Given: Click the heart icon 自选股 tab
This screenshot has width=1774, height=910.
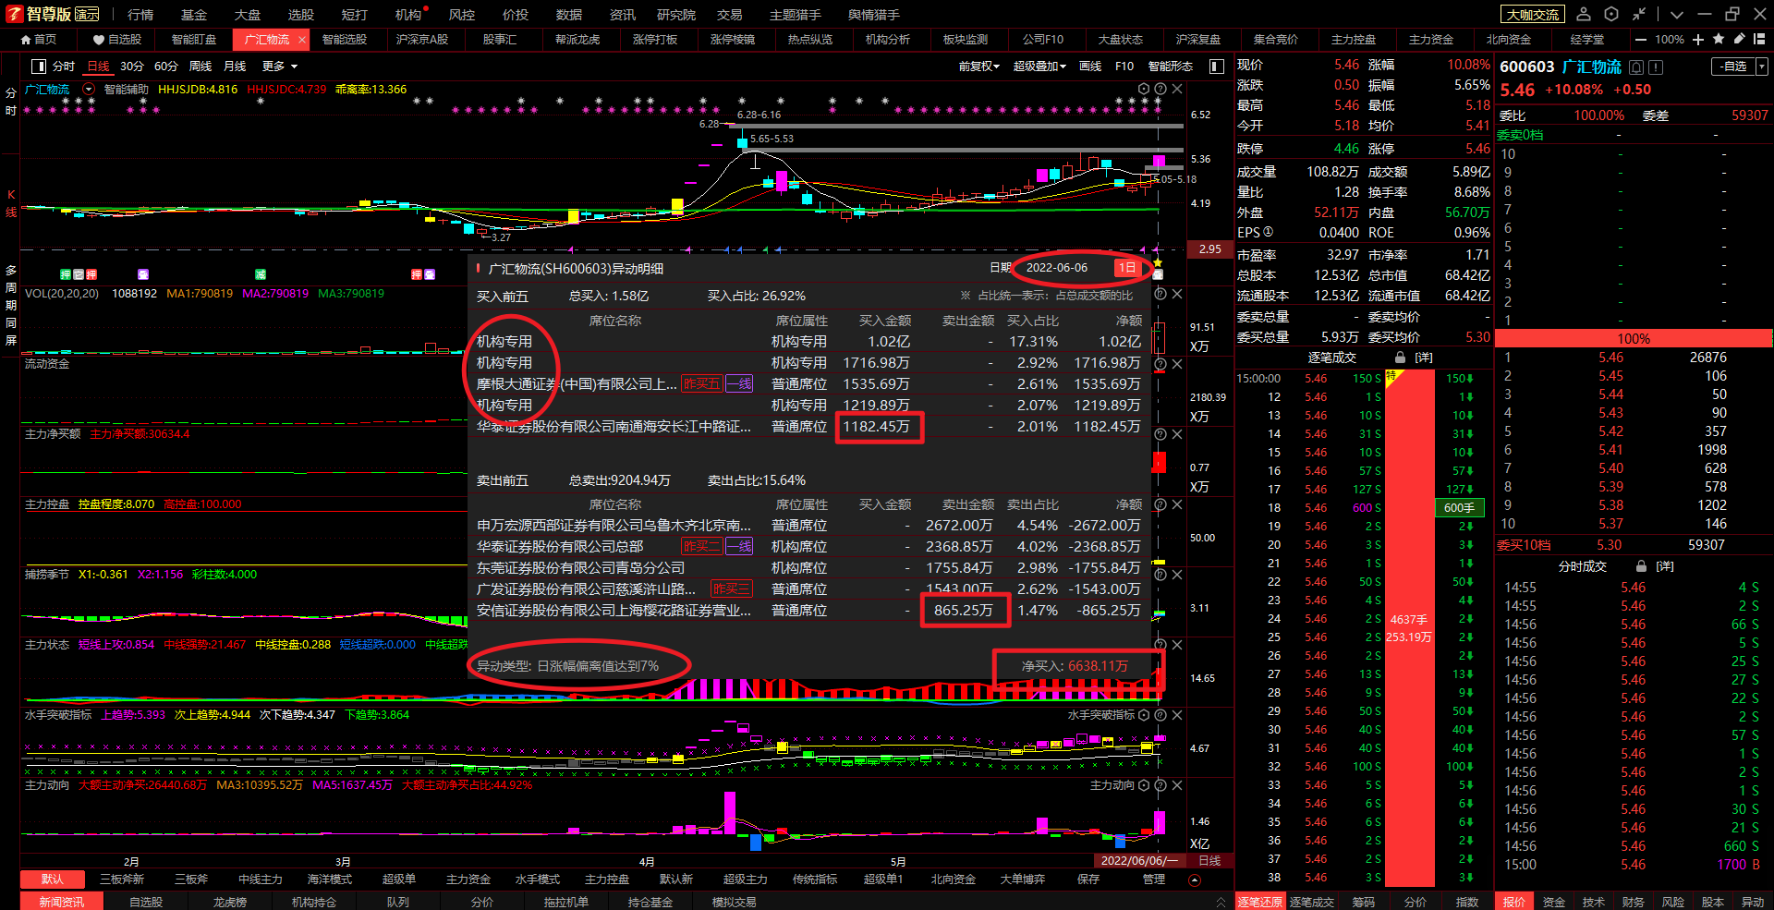Looking at the screenshot, I should (x=117, y=40).
